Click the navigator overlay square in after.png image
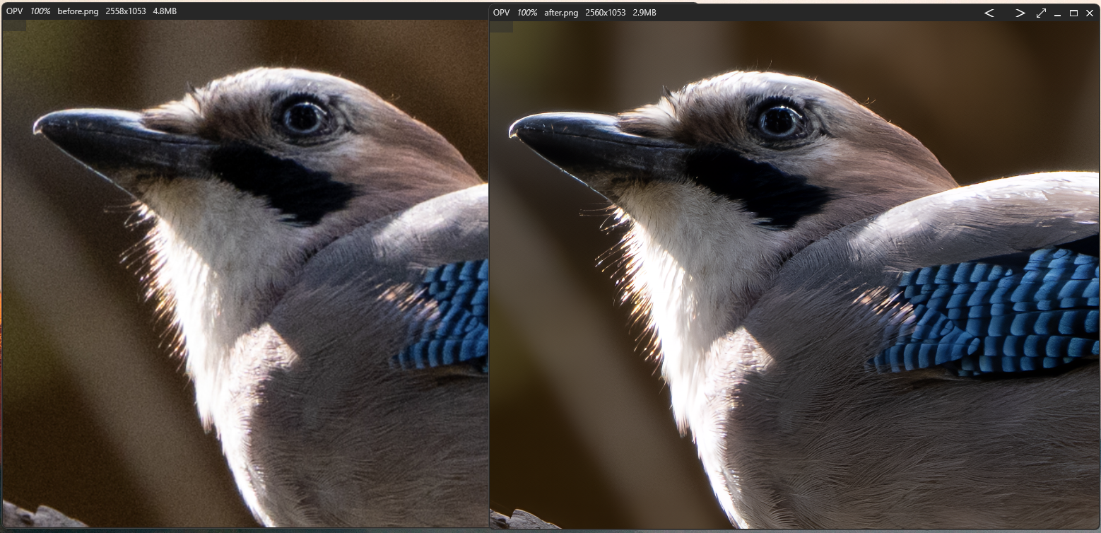1101x533 pixels. [500, 27]
